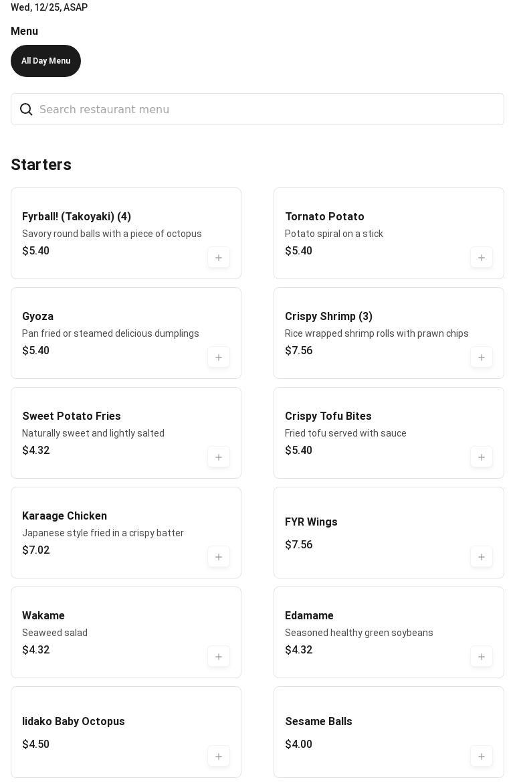The image size is (515, 782).
Task: Open Karaage Chicken item details
Action: coord(64,516)
